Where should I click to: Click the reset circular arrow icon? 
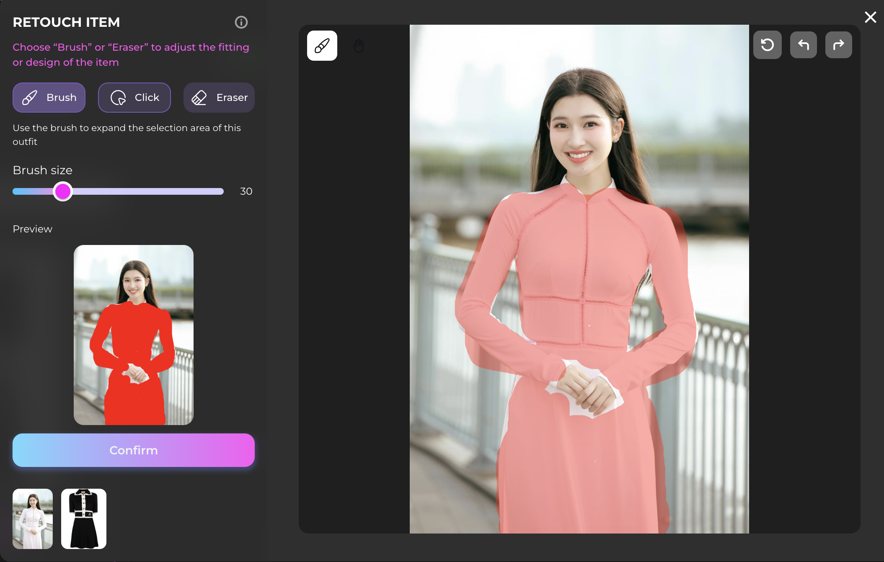767,45
